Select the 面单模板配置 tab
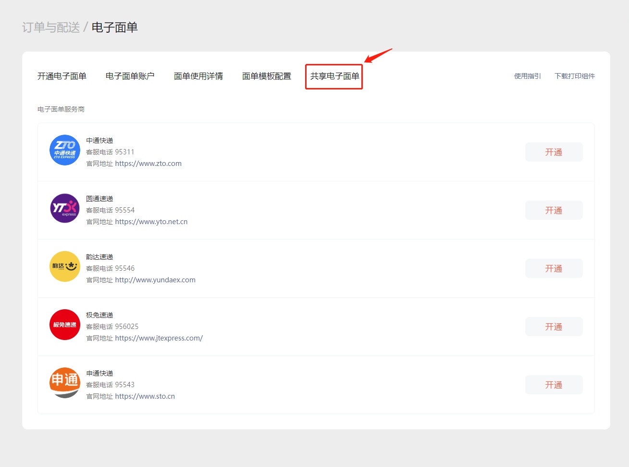The image size is (629, 467). pos(267,76)
